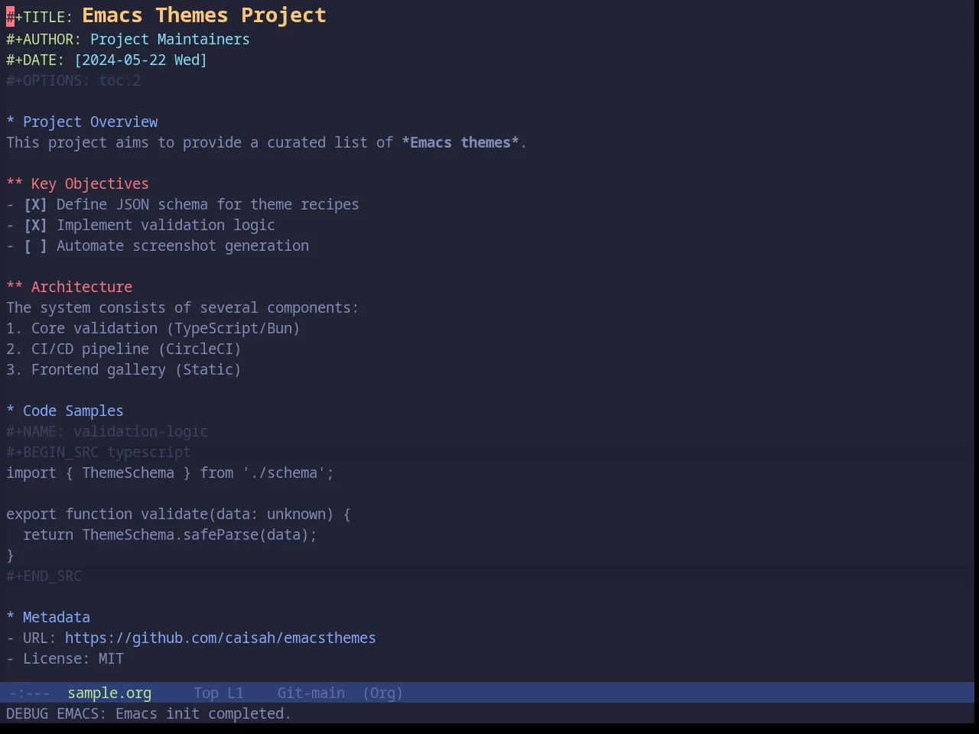Click the 'Top L1' position indicator
The image size is (979, 734).
click(x=218, y=693)
